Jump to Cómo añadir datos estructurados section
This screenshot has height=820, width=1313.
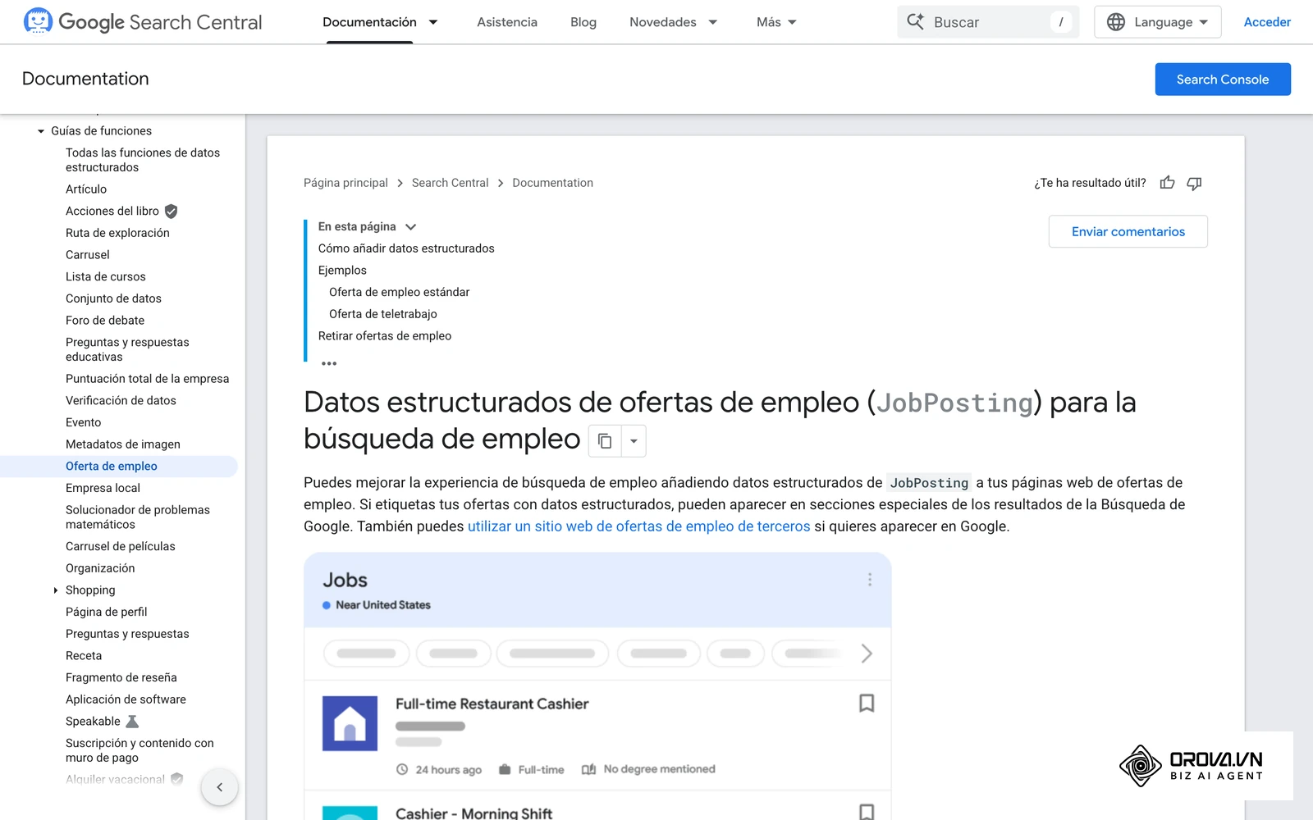(x=406, y=248)
